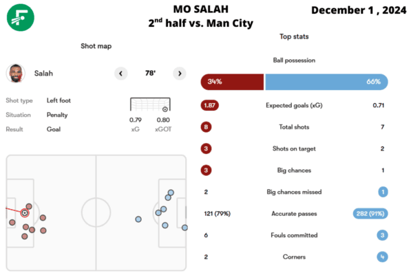Click the blue fouls committed badge showing 3
Image resolution: width=413 pixels, height=275 pixels.
point(383,235)
